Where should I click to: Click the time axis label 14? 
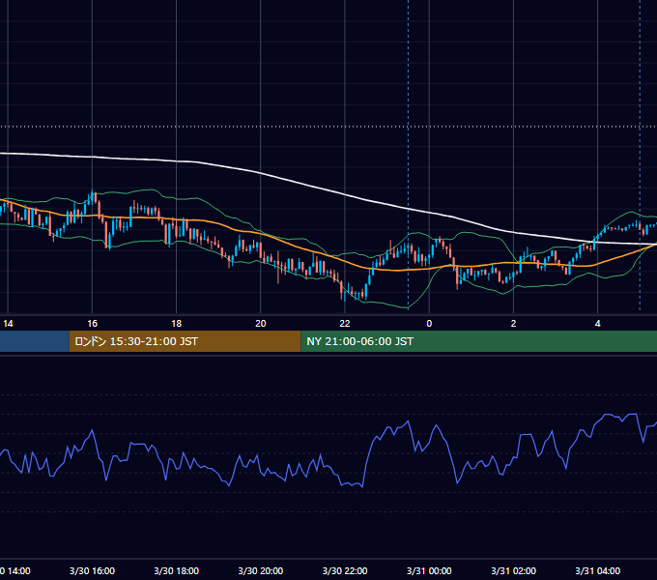pyautogui.click(x=8, y=324)
